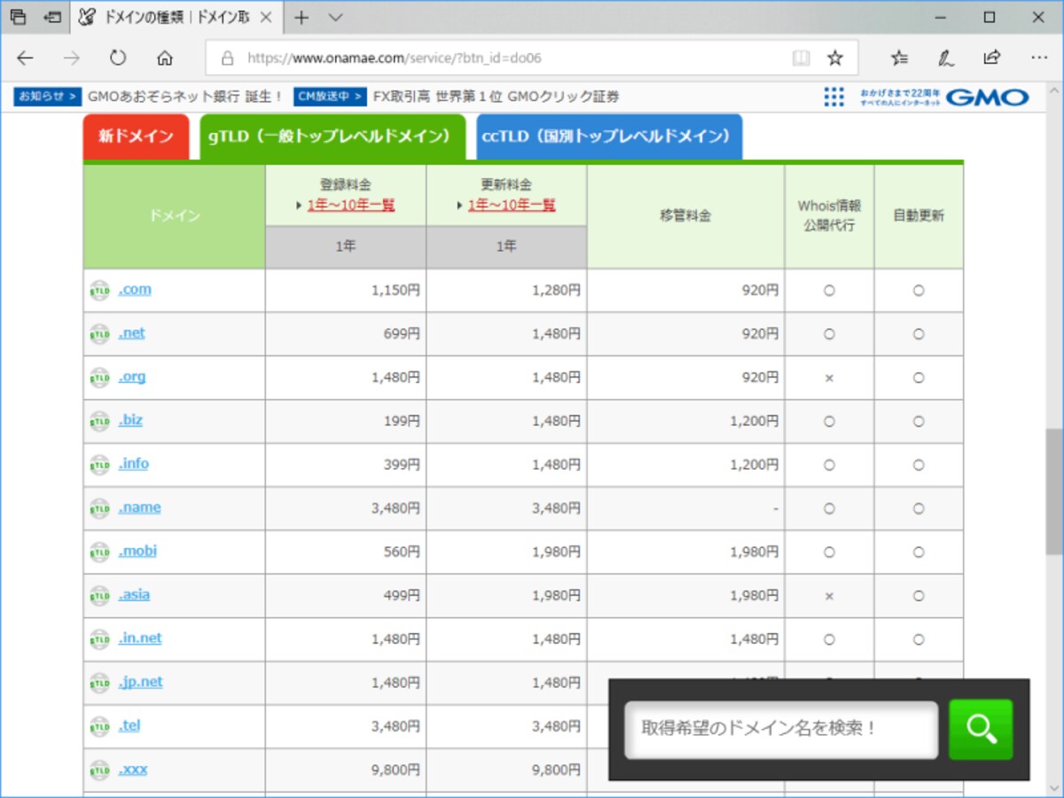
Task: Click the お知らせ label in the news bar
Action: coord(48,97)
